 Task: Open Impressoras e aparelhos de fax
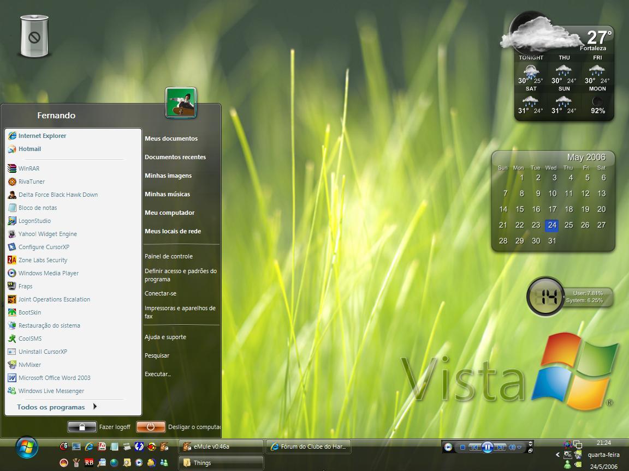[180, 312]
